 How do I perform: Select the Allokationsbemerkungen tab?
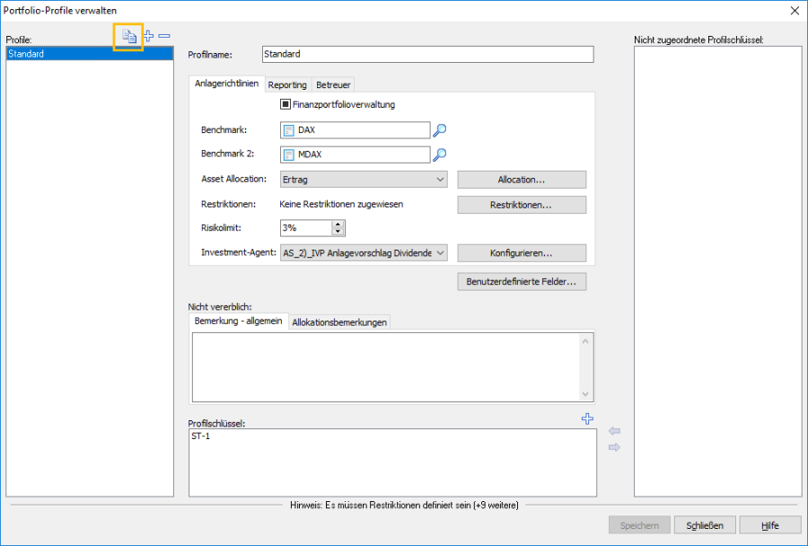(x=339, y=322)
